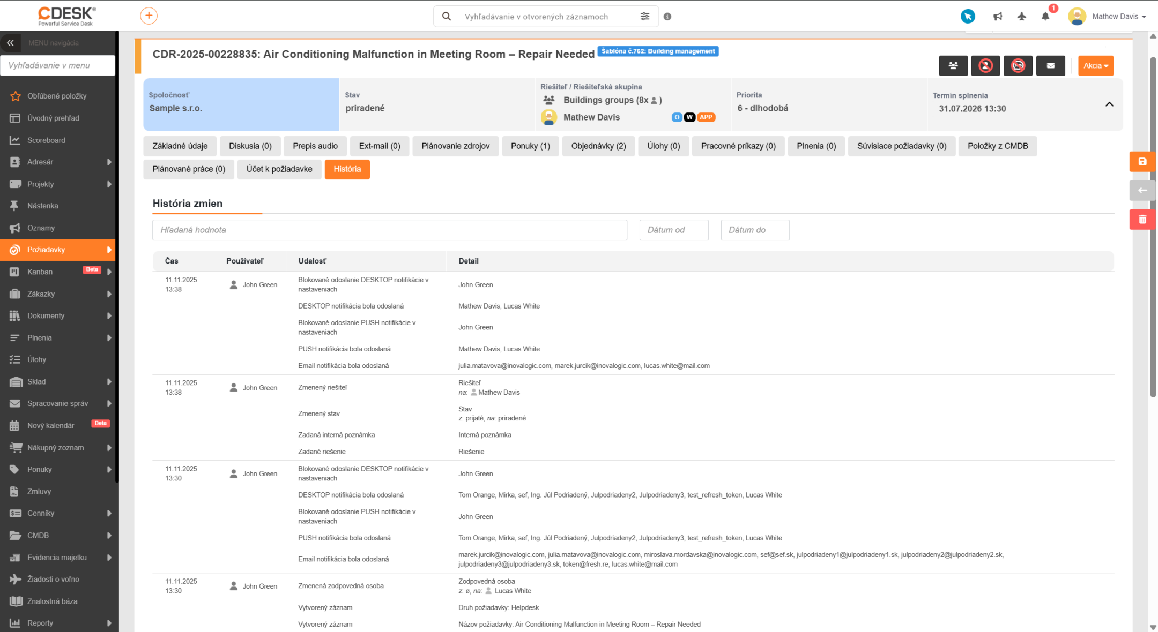This screenshot has height=632, width=1158.
Task: Click the envelope email button
Action: click(1050, 66)
